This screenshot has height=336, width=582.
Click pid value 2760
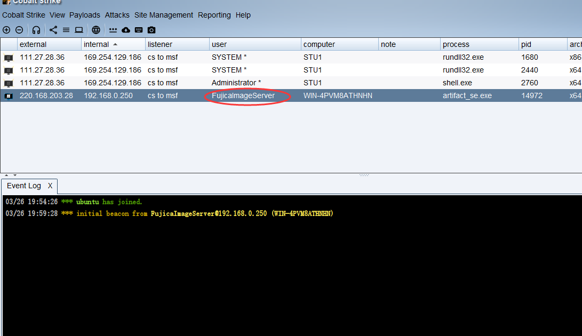[x=529, y=83]
